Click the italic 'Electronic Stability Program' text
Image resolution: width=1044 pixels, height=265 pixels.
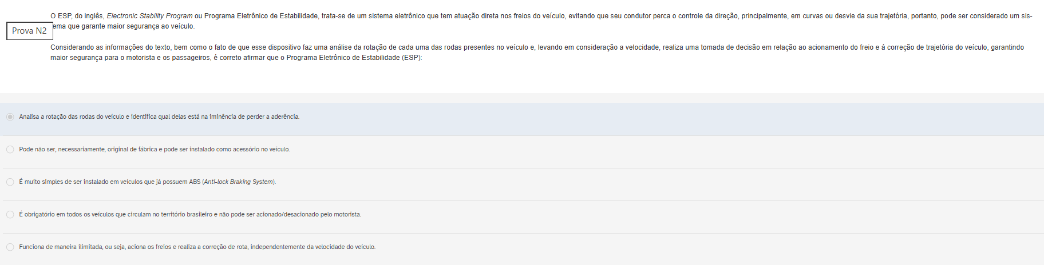(x=149, y=16)
